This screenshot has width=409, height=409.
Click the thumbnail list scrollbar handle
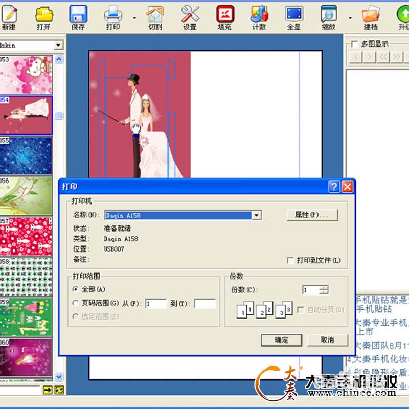(59, 116)
